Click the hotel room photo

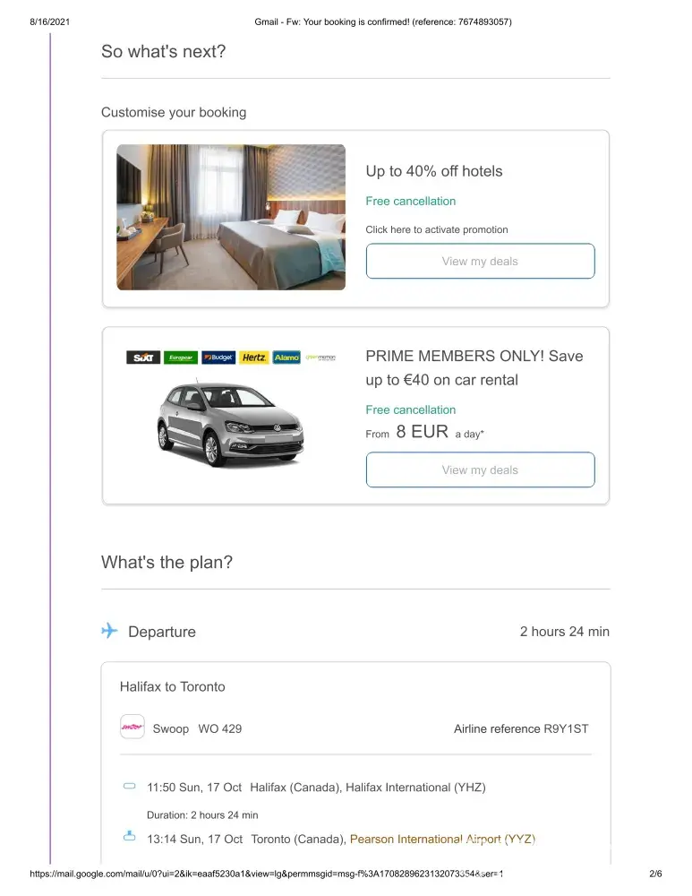coord(231,217)
